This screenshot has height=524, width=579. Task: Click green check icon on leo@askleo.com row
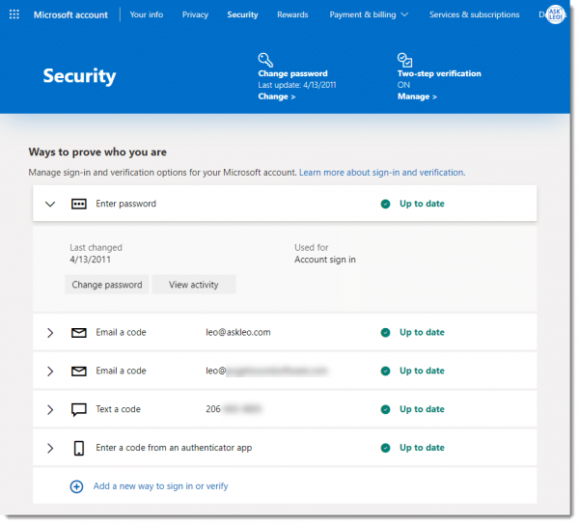385,332
